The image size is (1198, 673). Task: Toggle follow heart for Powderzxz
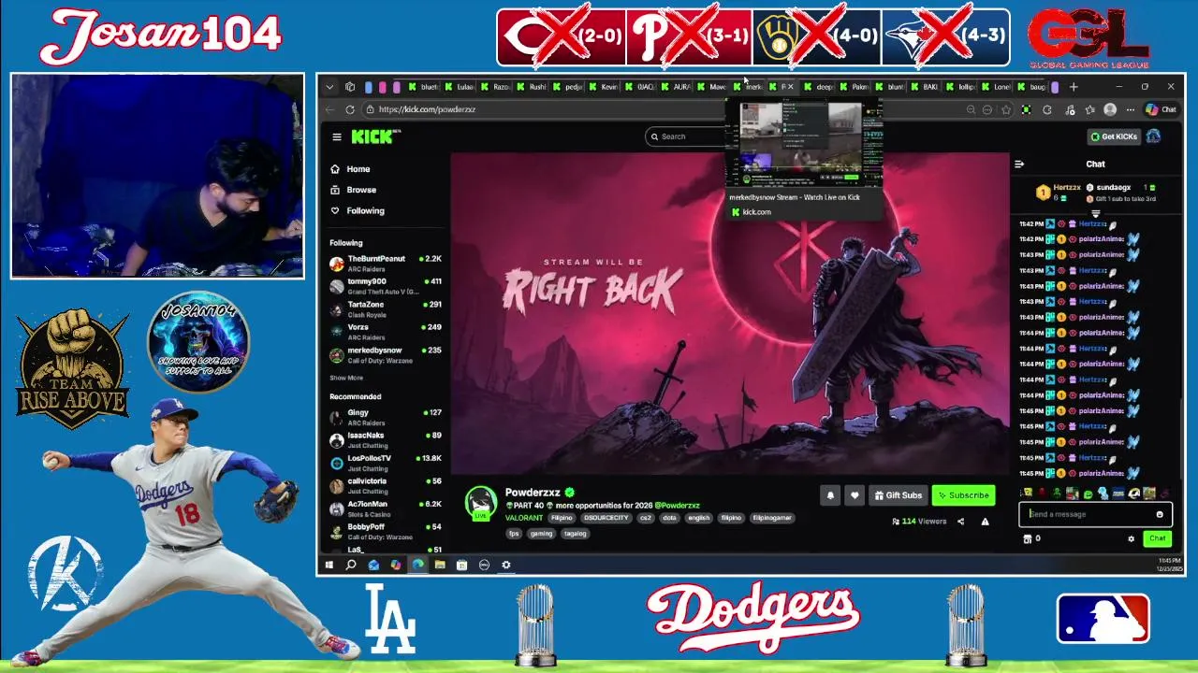854,495
